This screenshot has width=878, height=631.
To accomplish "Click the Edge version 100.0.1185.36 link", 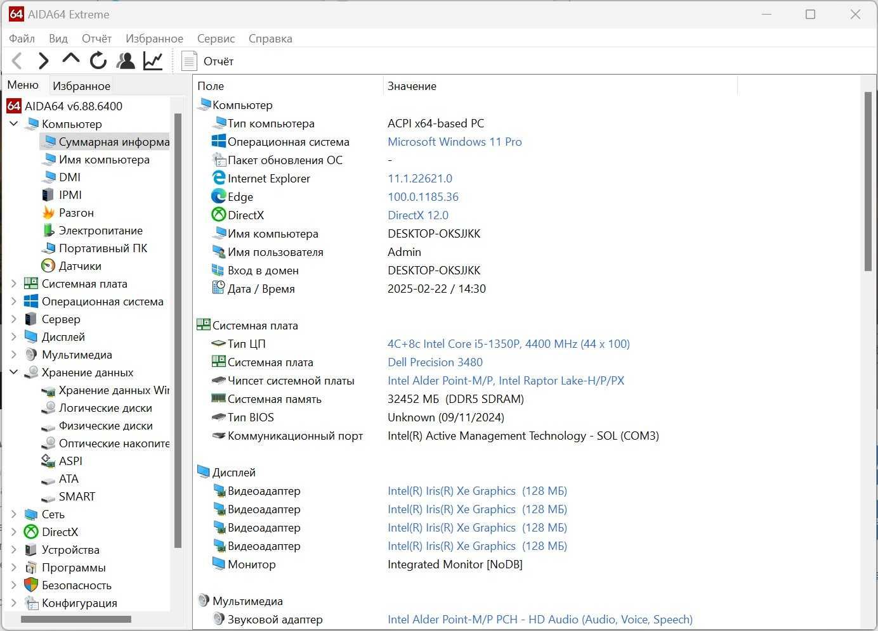I will 423,197.
